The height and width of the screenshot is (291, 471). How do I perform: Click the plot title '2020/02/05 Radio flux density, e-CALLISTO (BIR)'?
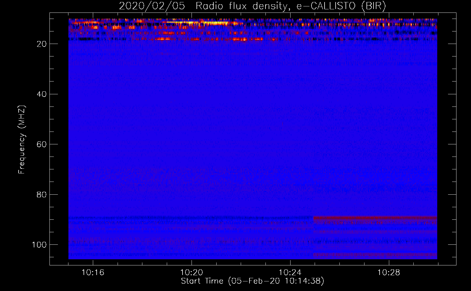click(x=252, y=6)
